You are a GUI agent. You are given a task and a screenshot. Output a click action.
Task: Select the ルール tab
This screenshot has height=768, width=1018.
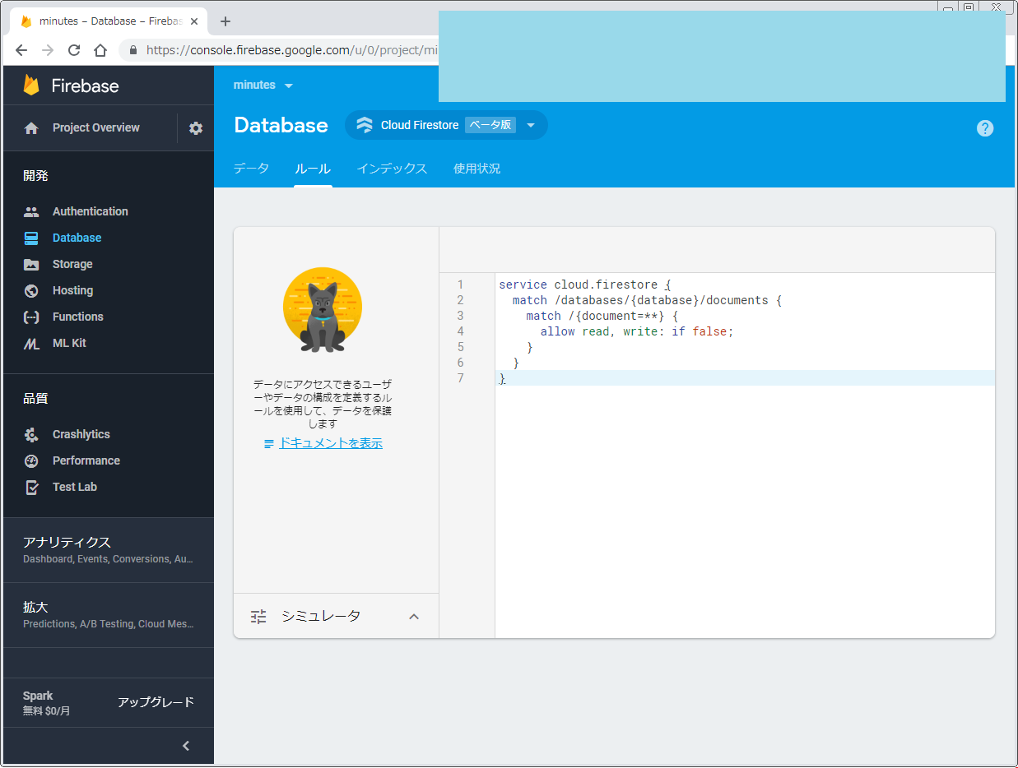(x=313, y=169)
